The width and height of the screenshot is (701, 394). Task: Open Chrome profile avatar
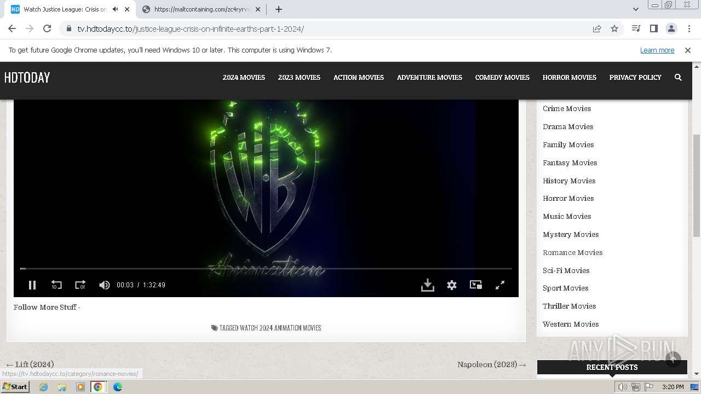[671, 28]
